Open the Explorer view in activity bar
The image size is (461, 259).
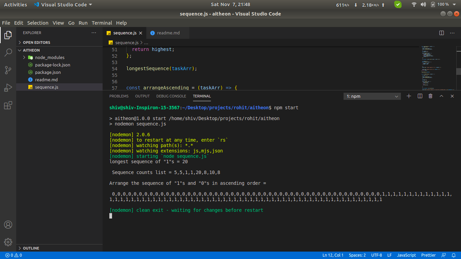[x=8, y=35]
